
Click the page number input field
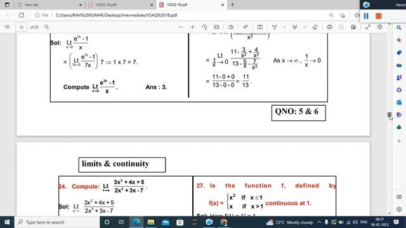[21, 27]
